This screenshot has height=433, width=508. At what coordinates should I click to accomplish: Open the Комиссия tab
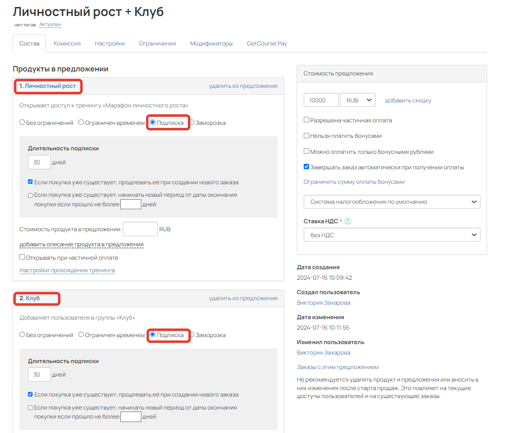pos(67,43)
